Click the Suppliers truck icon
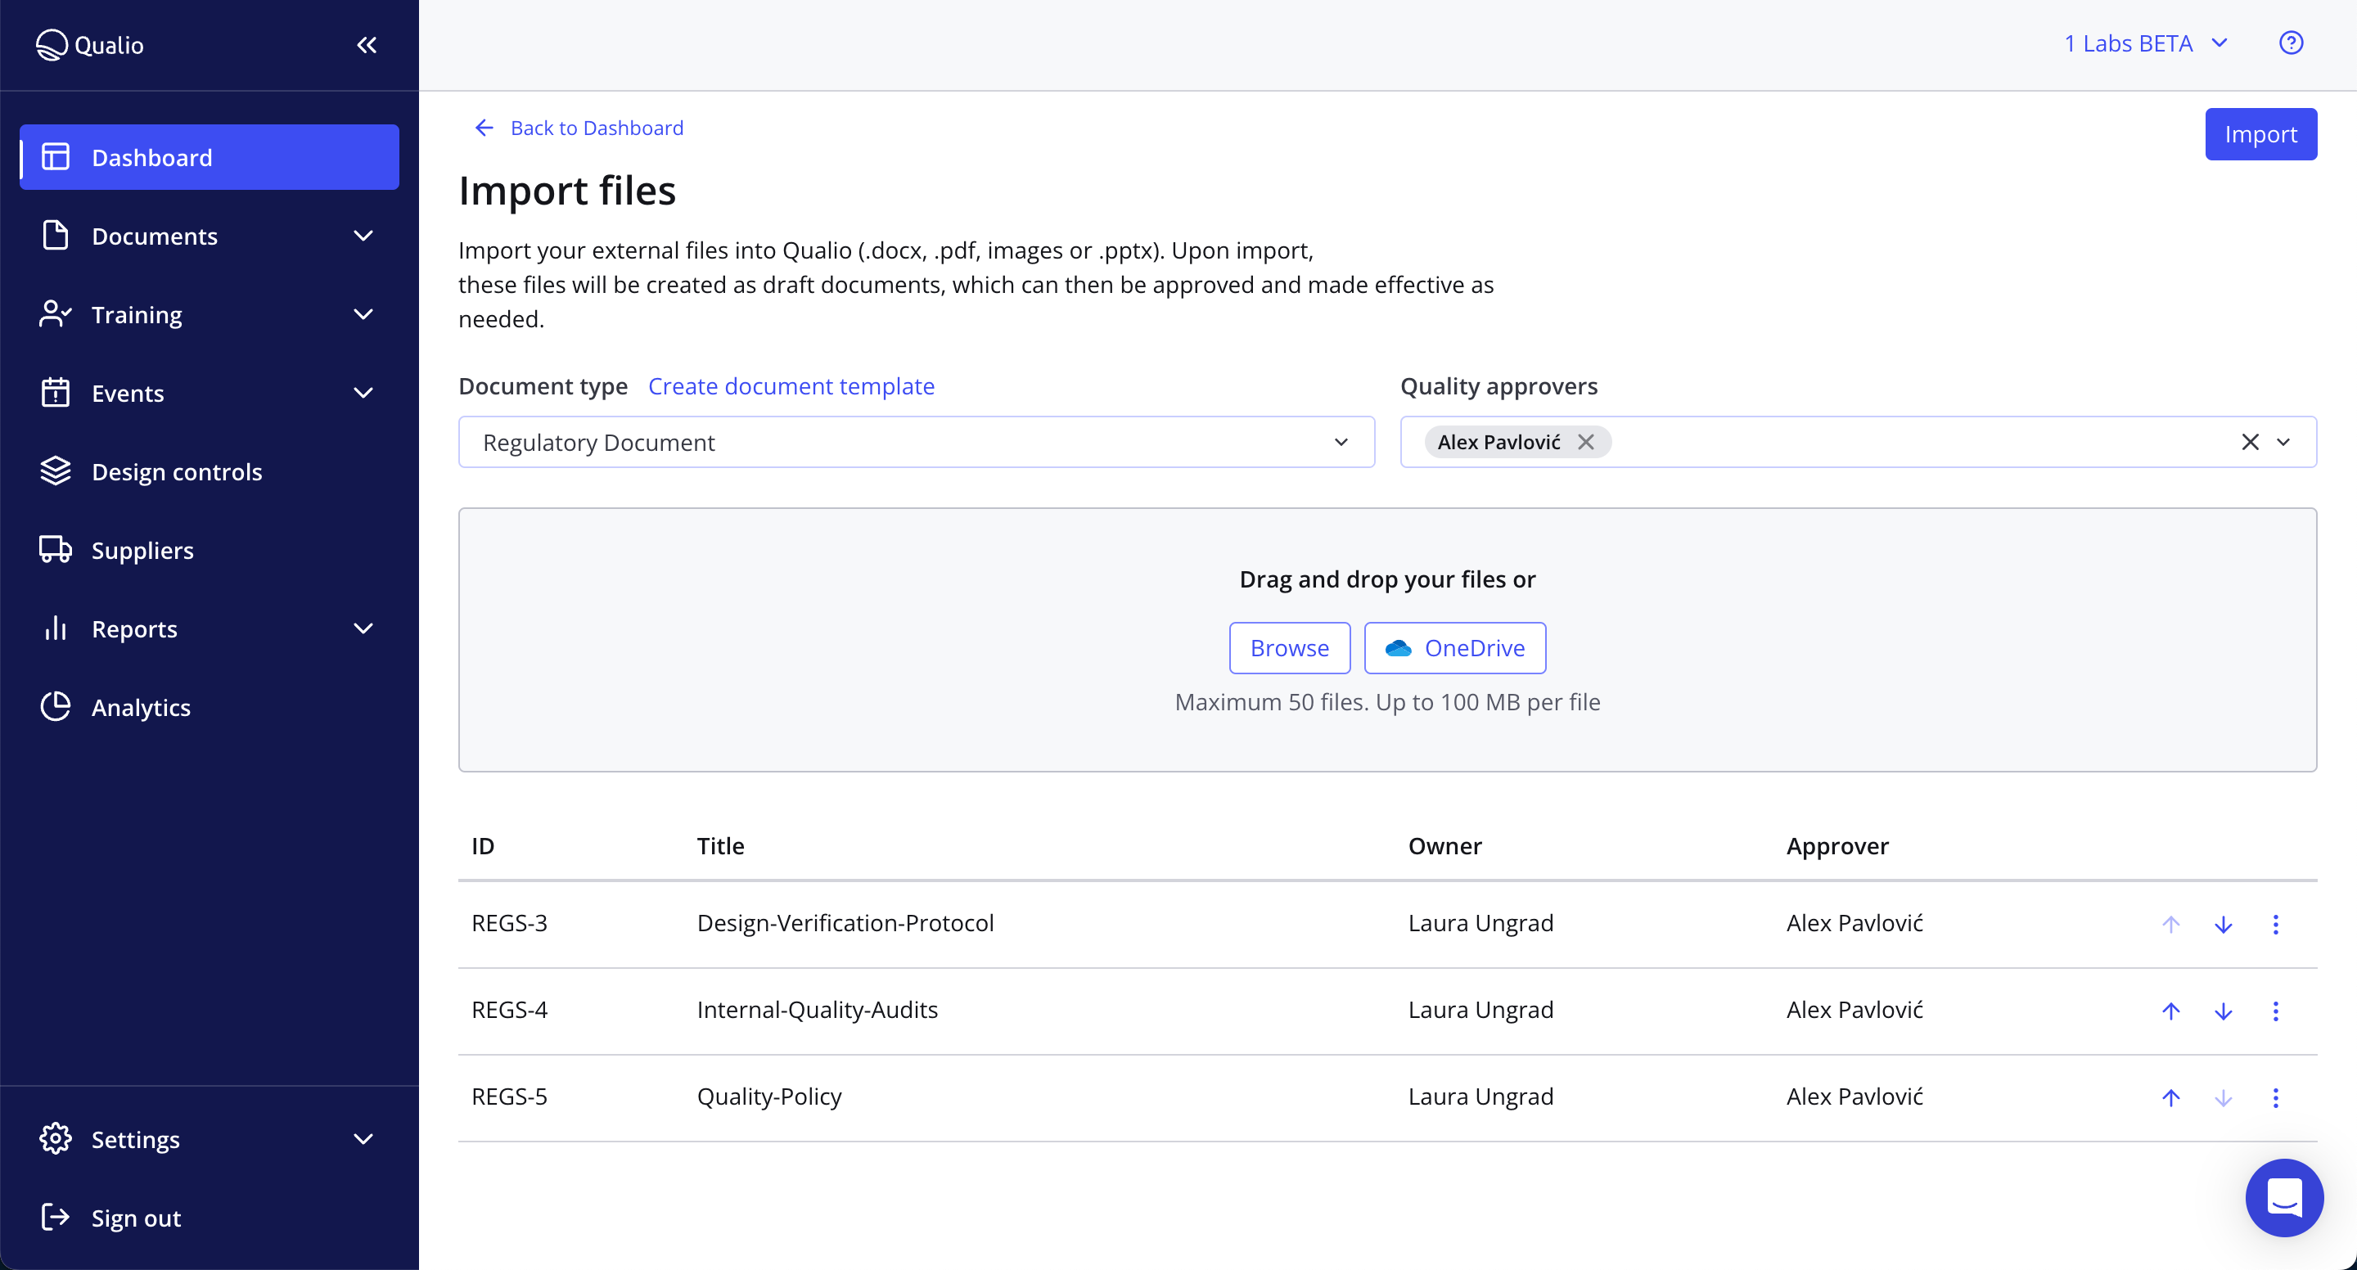This screenshot has width=2357, height=1270. [55, 550]
